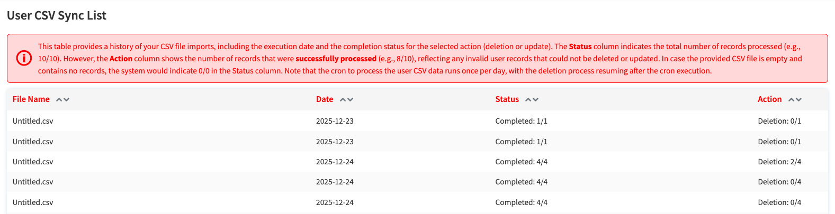Click the Date column header label

click(325, 99)
